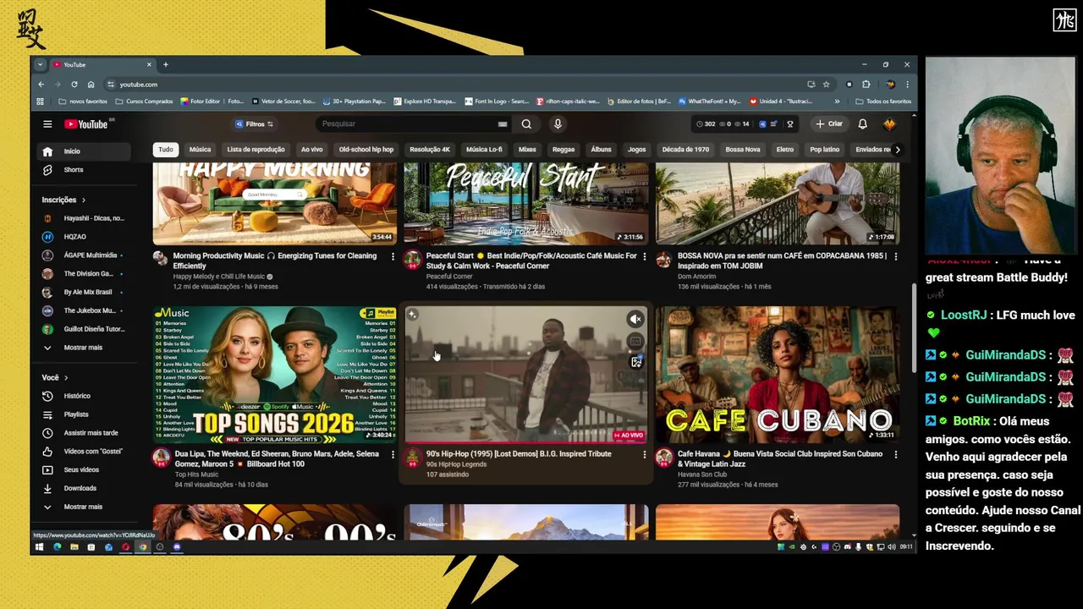
Task: Click the Criar create button
Action: [828, 123]
